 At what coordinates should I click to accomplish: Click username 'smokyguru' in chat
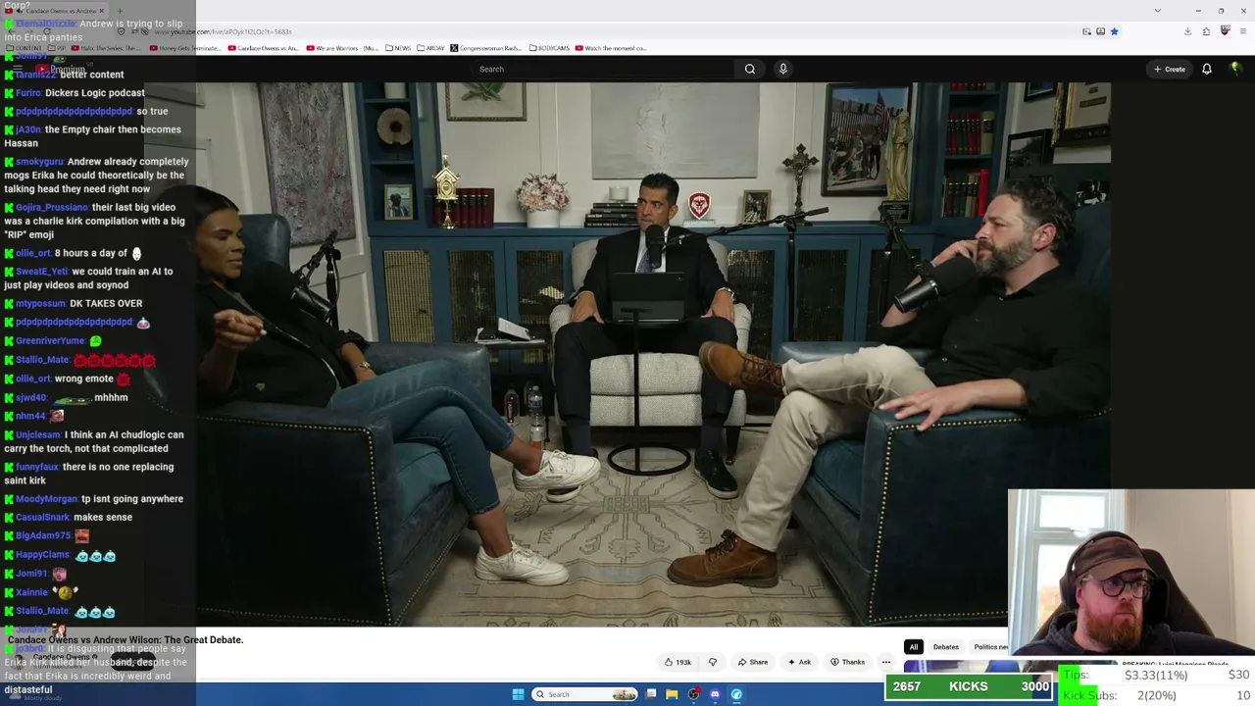(39, 161)
